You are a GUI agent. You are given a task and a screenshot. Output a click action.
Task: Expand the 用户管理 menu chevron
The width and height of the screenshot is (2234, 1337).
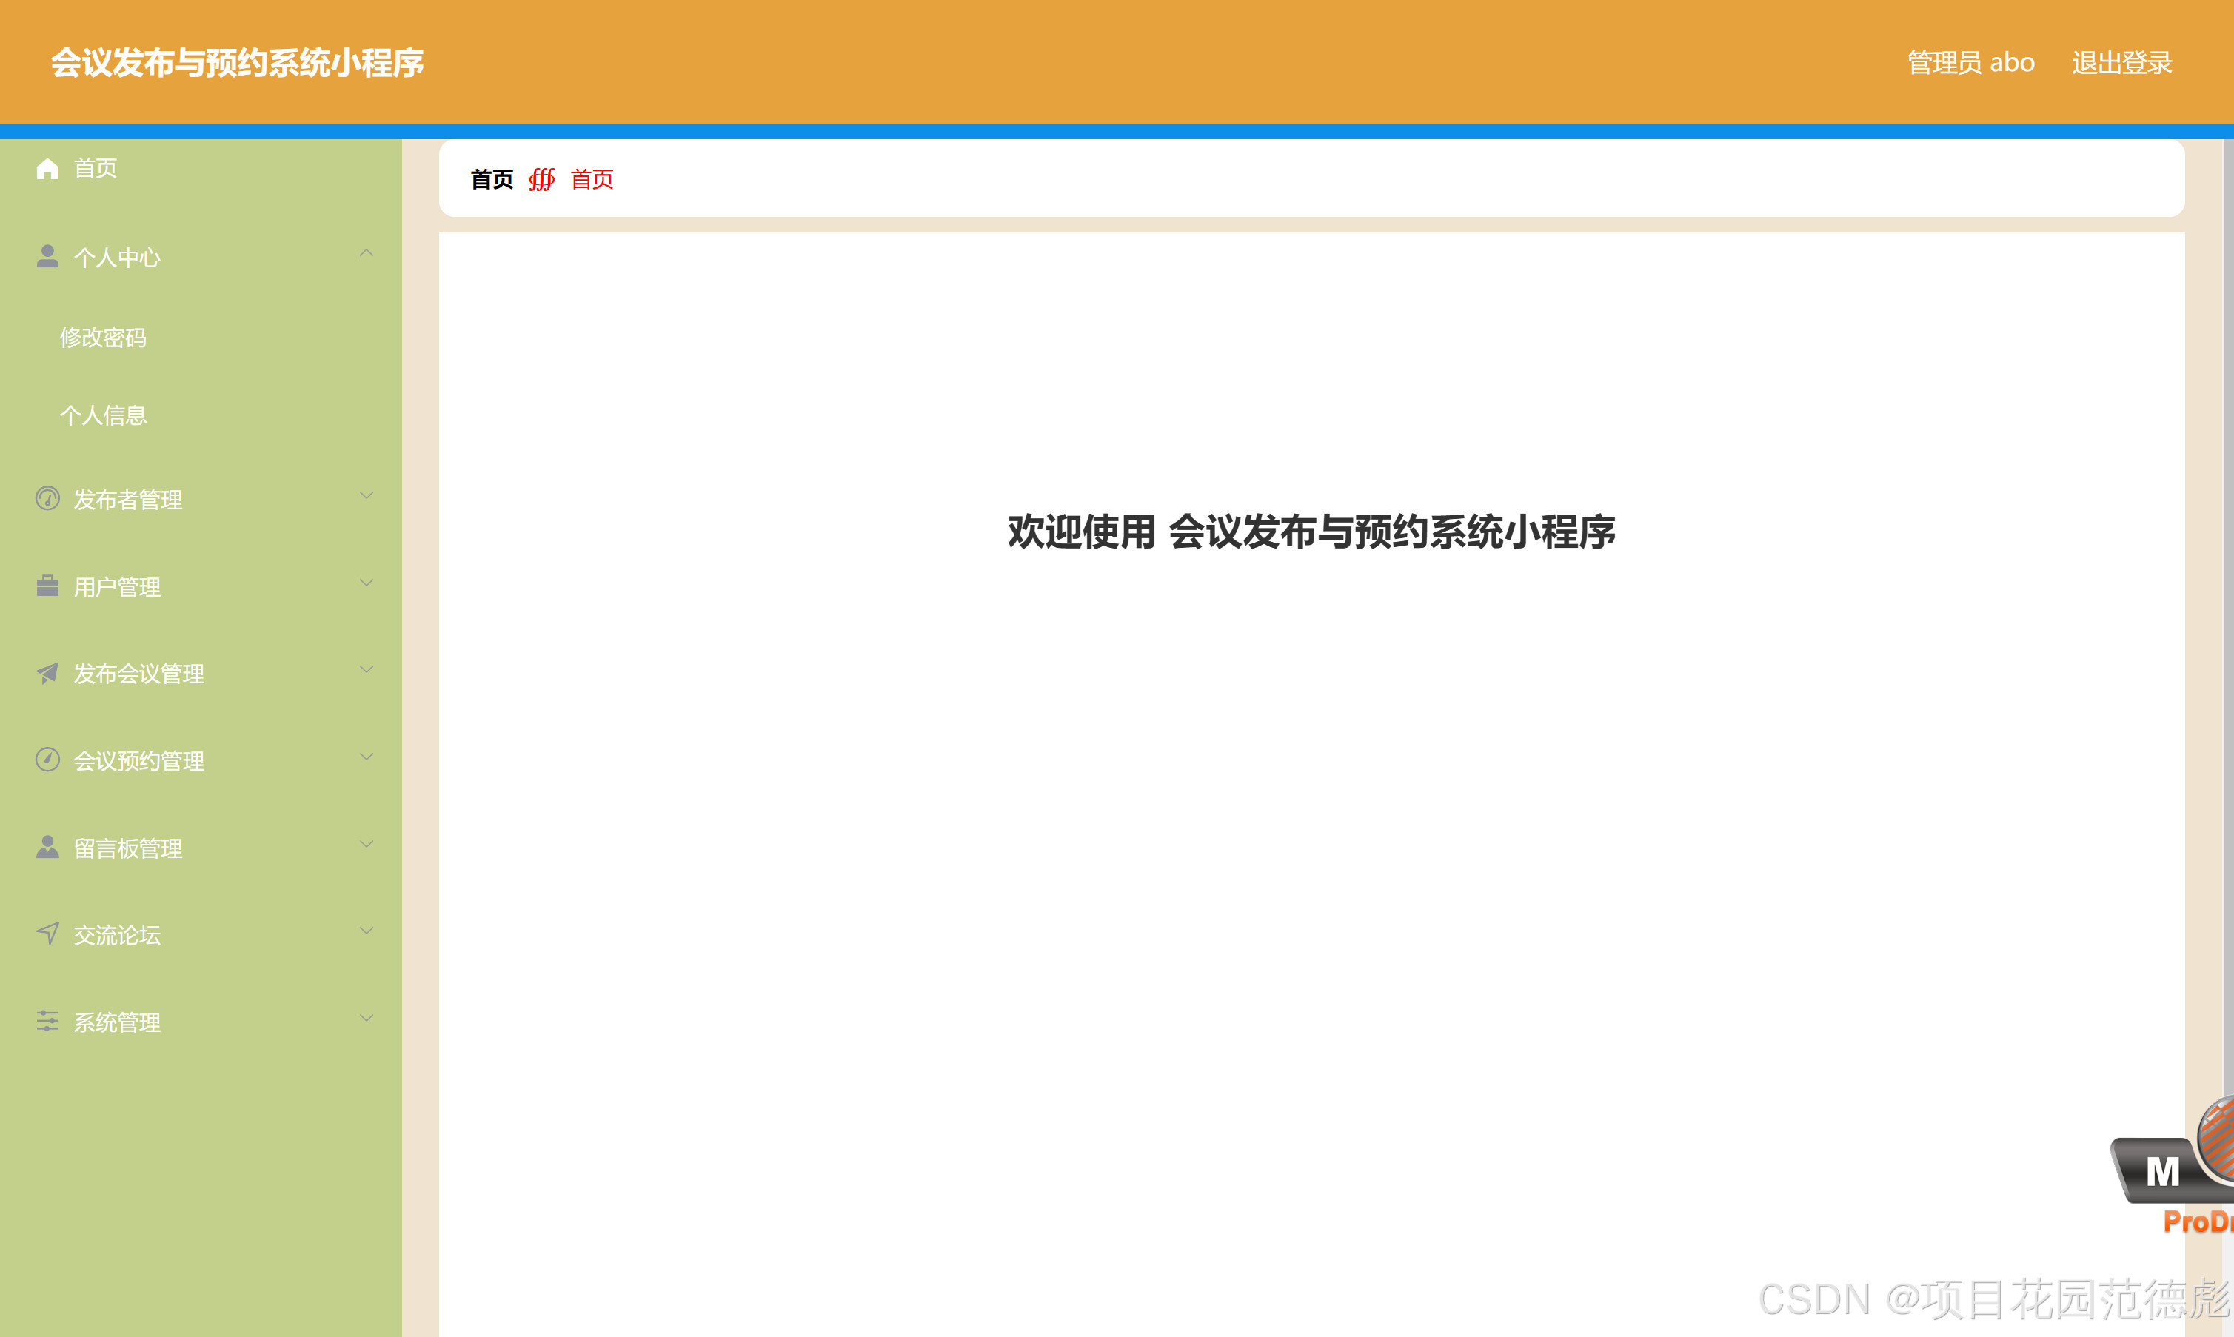367,582
